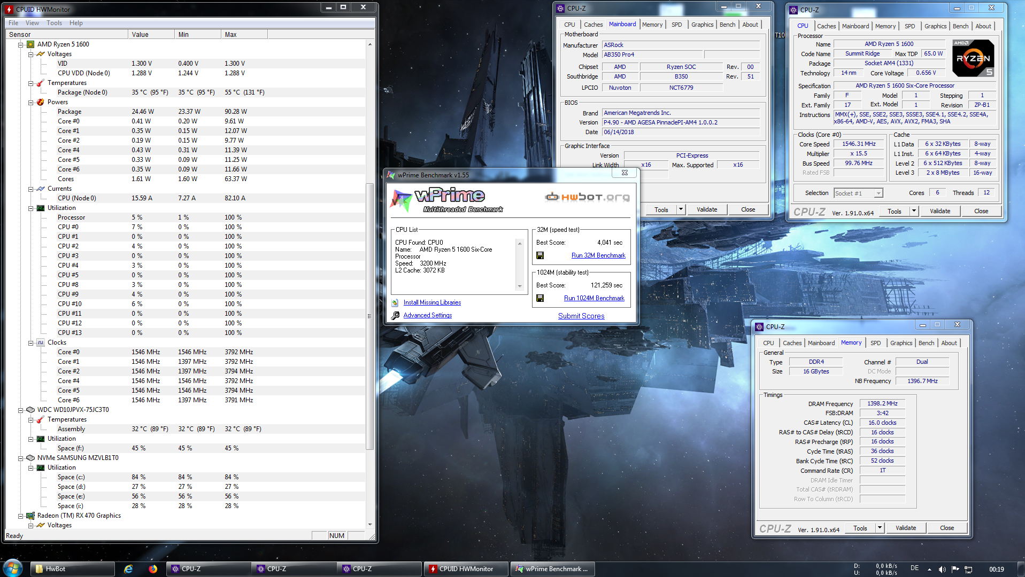Screen dimensions: 1025x577
Task: Click the Install Missing Libraries icon
Action: pos(395,302)
